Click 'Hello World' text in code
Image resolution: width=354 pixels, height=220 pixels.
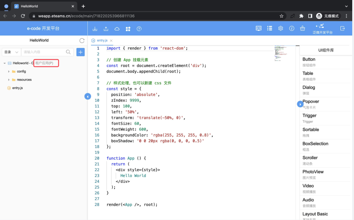(133, 176)
